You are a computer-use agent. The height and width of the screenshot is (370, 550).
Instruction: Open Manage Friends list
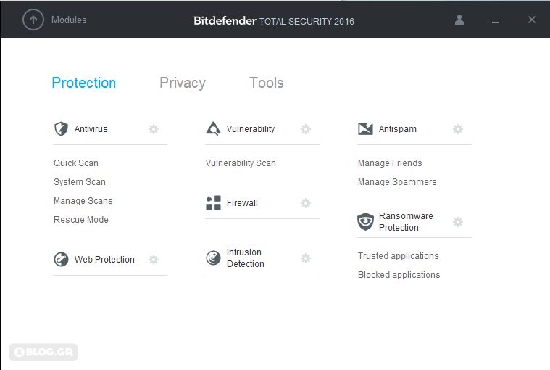tap(390, 163)
